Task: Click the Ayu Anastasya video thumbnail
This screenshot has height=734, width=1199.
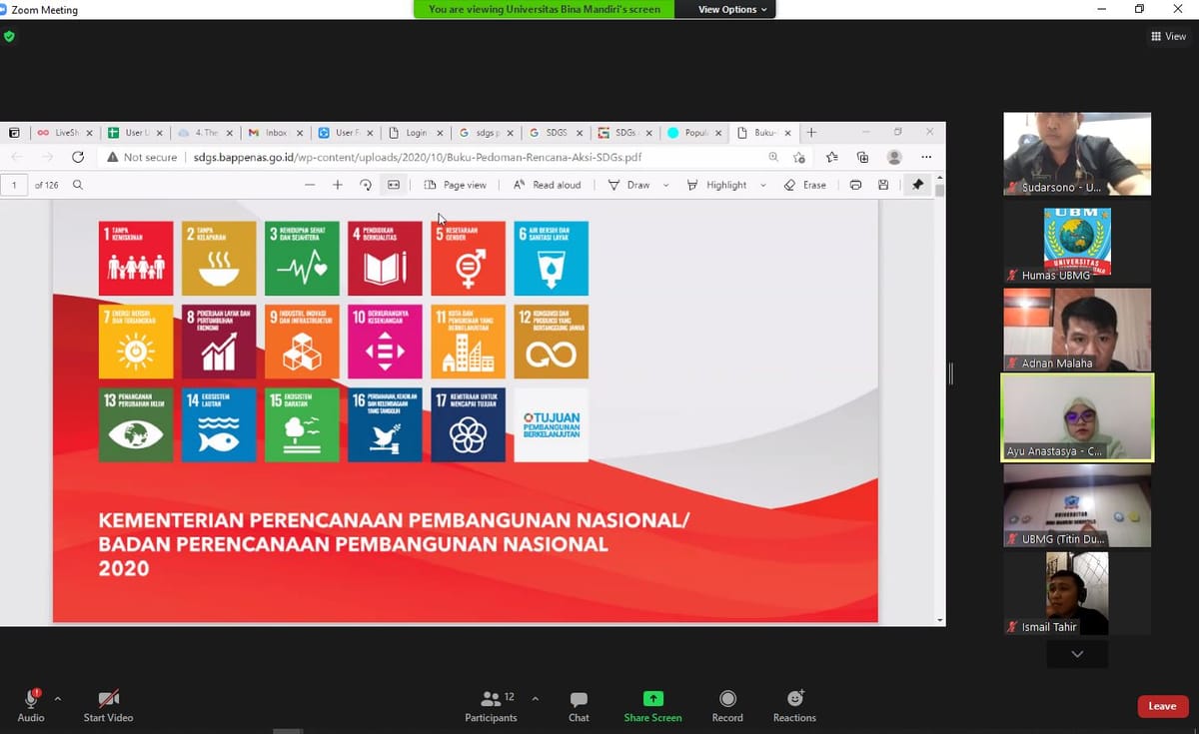Action: [1077, 417]
